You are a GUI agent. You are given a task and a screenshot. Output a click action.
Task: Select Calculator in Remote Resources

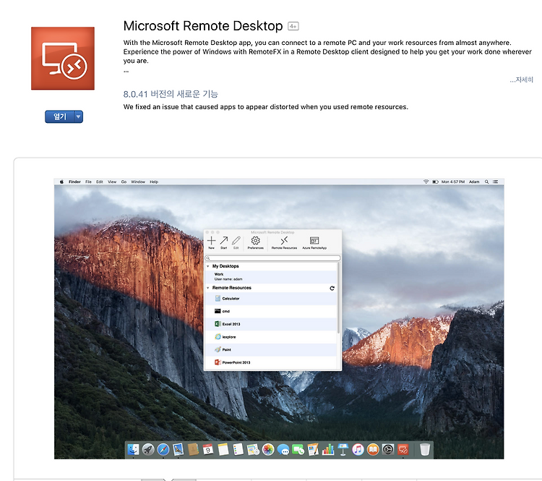(x=271, y=299)
